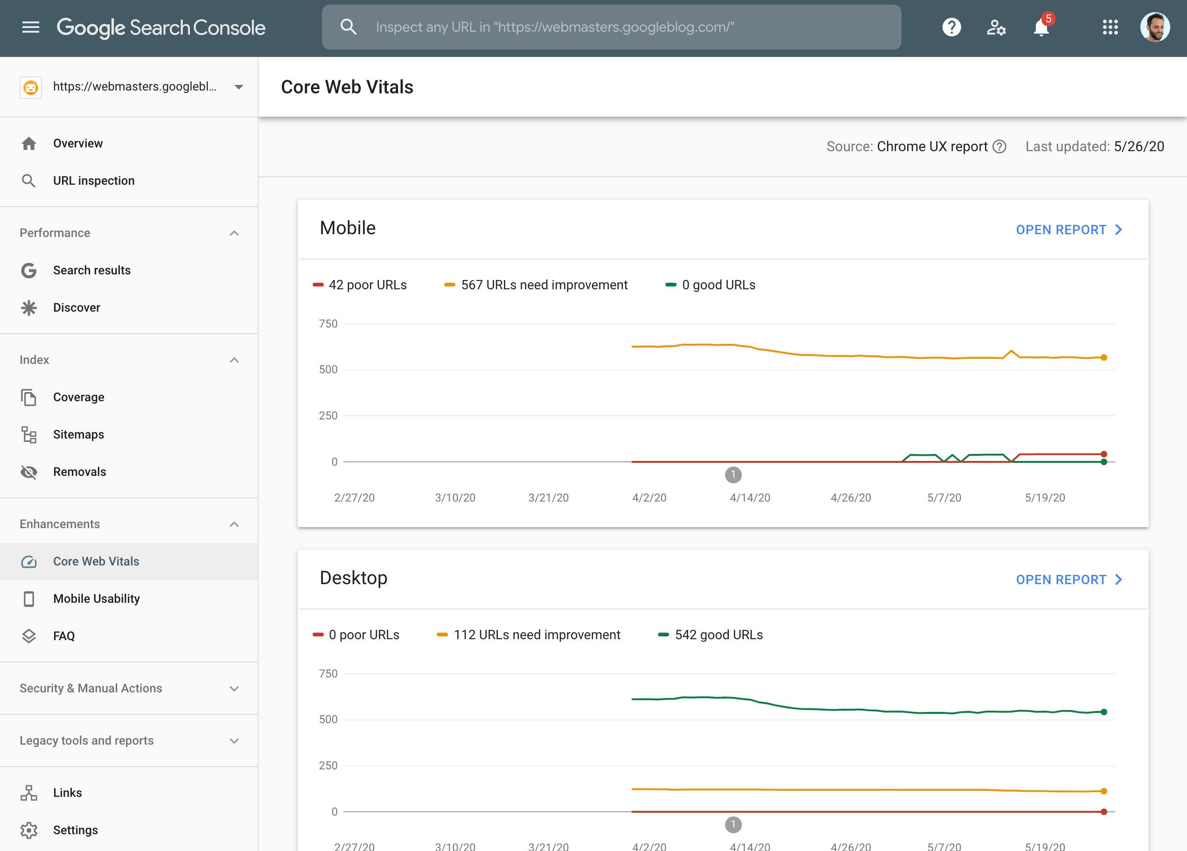Click the help question mark icon

pyautogui.click(x=951, y=28)
